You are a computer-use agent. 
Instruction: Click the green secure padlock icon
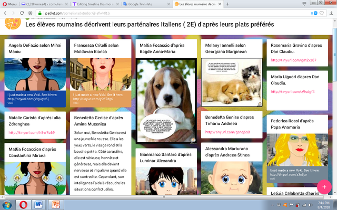point(40,13)
